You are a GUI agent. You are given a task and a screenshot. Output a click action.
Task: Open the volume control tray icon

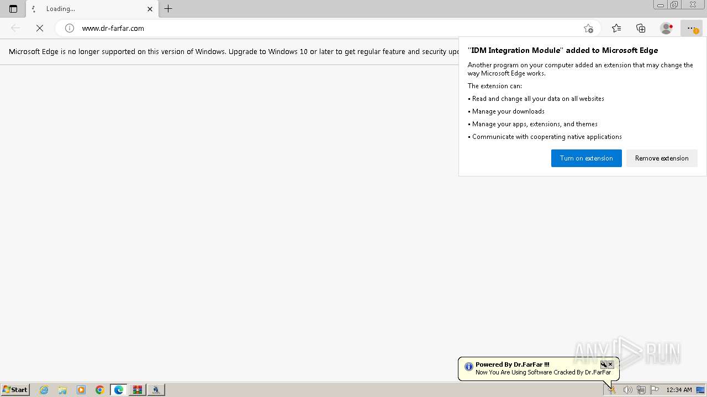(x=627, y=390)
